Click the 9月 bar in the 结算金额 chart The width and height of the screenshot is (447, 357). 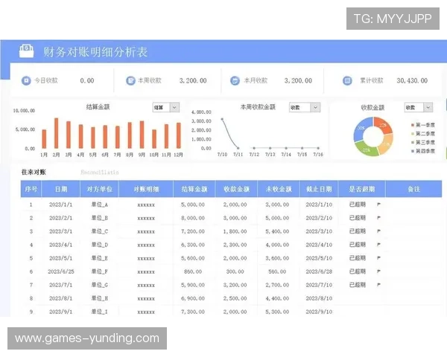(x=142, y=135)
